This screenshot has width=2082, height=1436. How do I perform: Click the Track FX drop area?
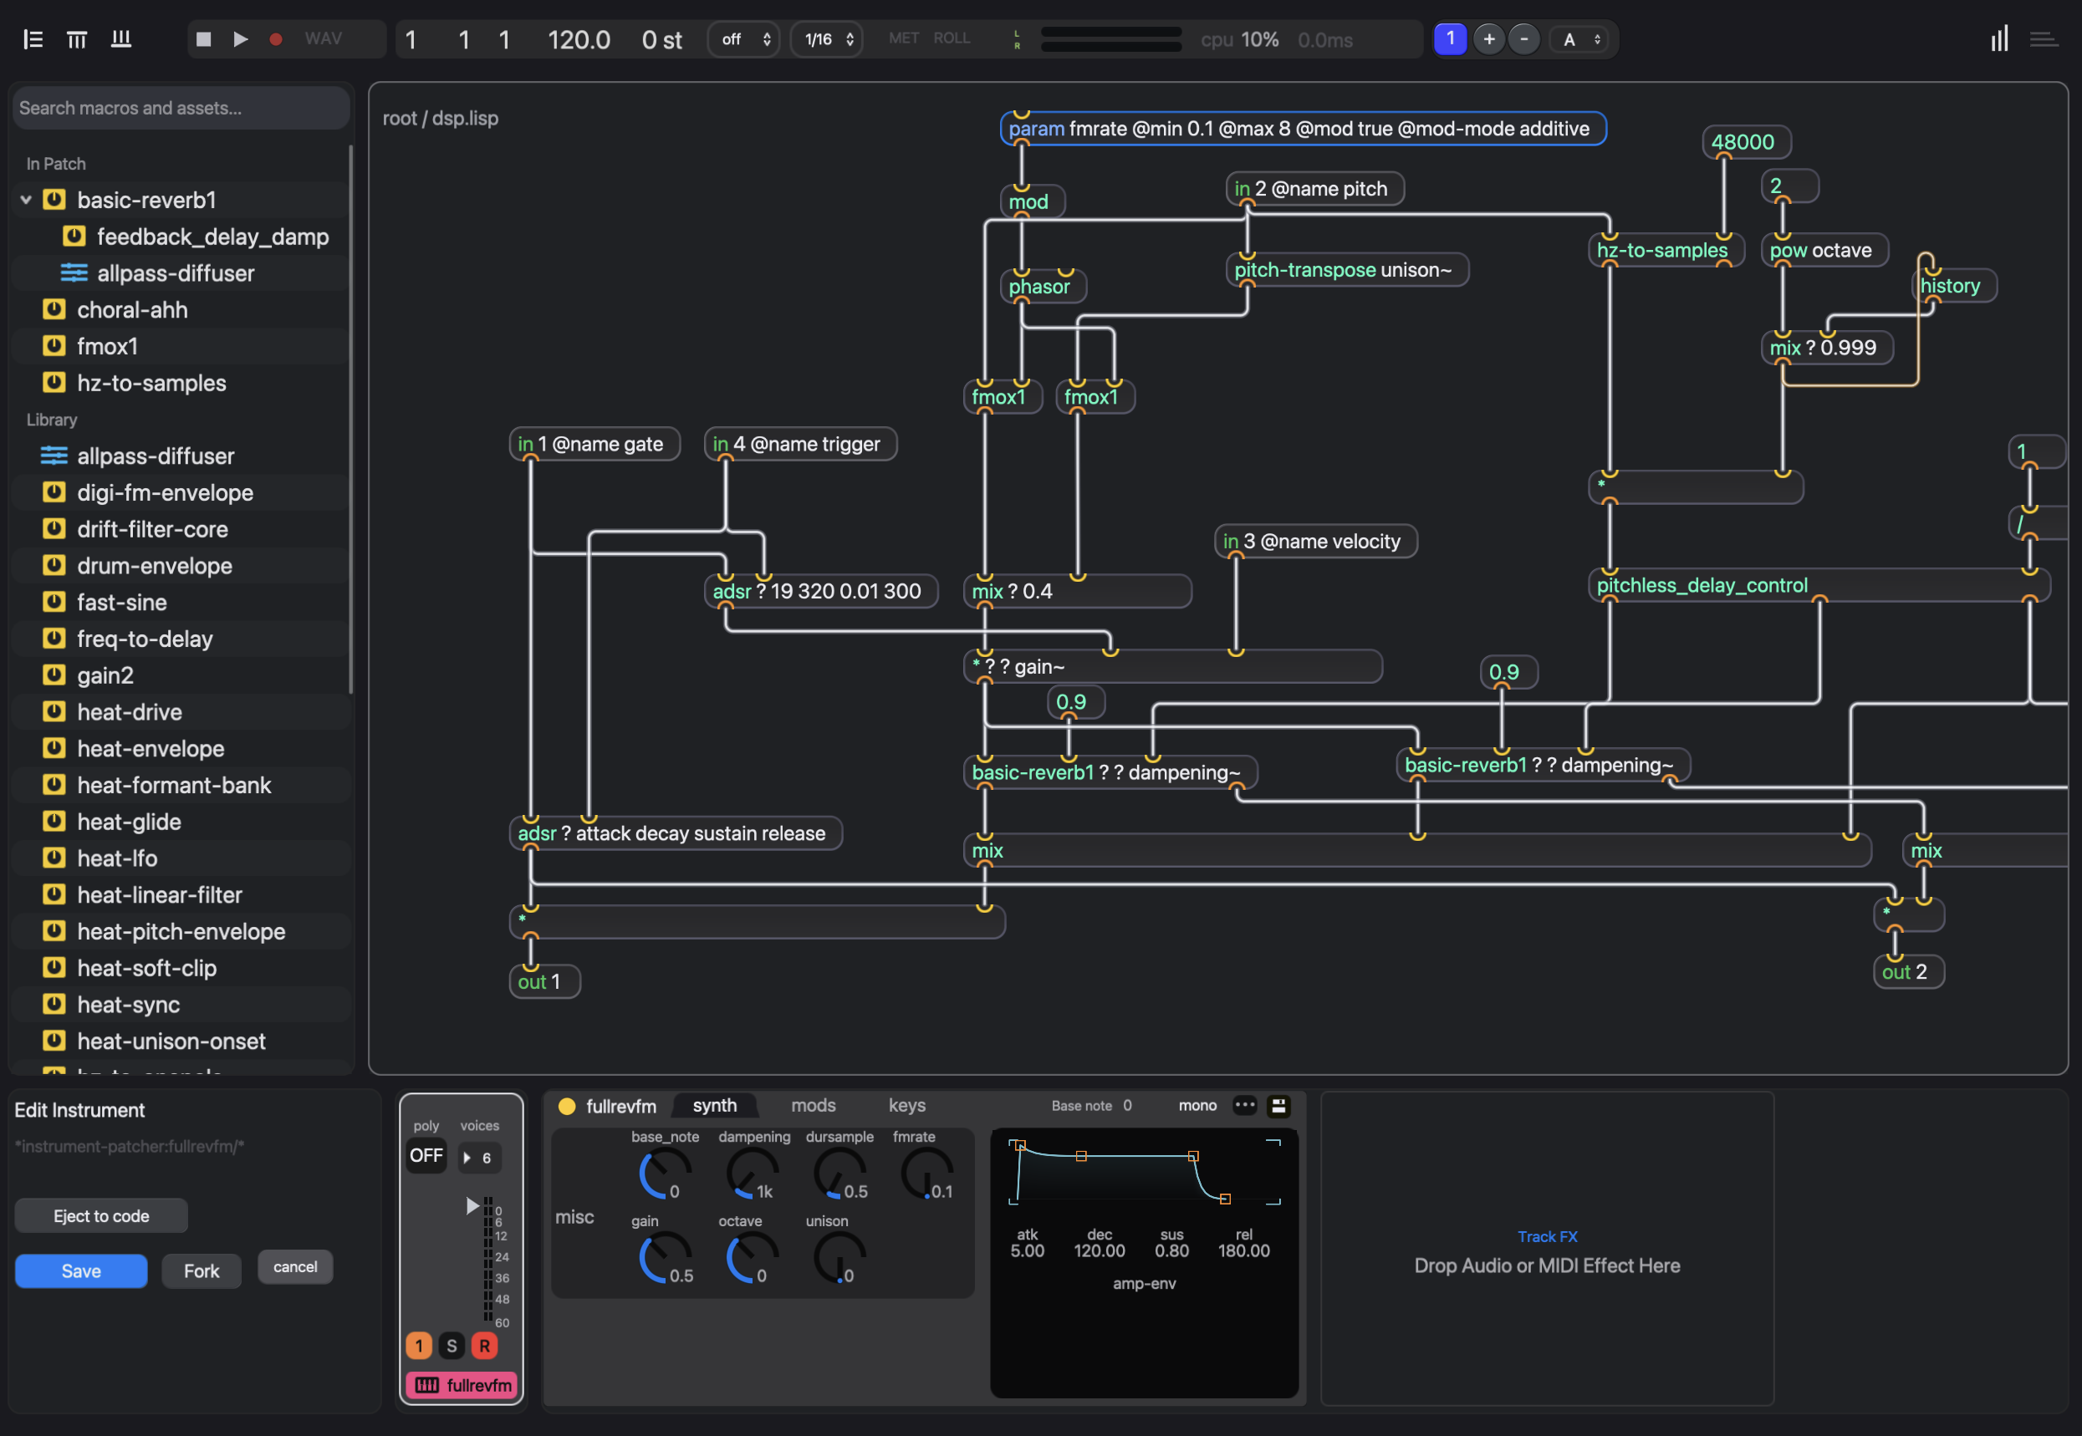click(x=1546, y=1250)
